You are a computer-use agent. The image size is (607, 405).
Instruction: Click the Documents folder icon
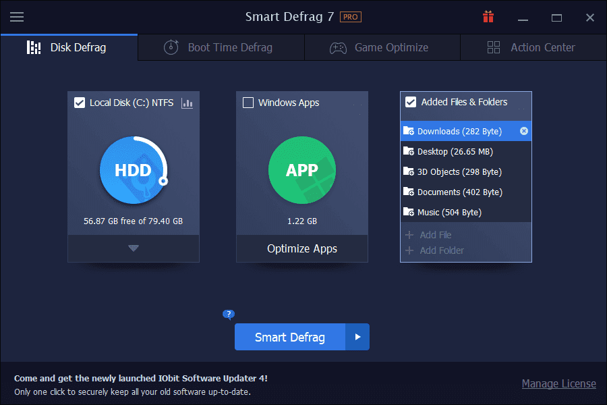(x=409, y=192)
